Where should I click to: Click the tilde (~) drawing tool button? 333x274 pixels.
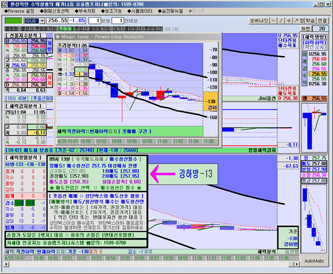pos(273,21)
